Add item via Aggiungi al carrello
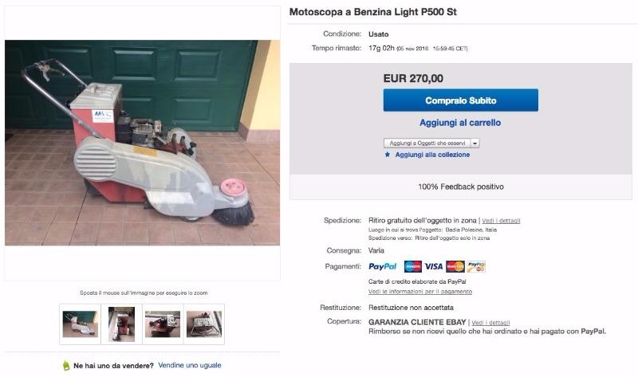 point(460,123)
